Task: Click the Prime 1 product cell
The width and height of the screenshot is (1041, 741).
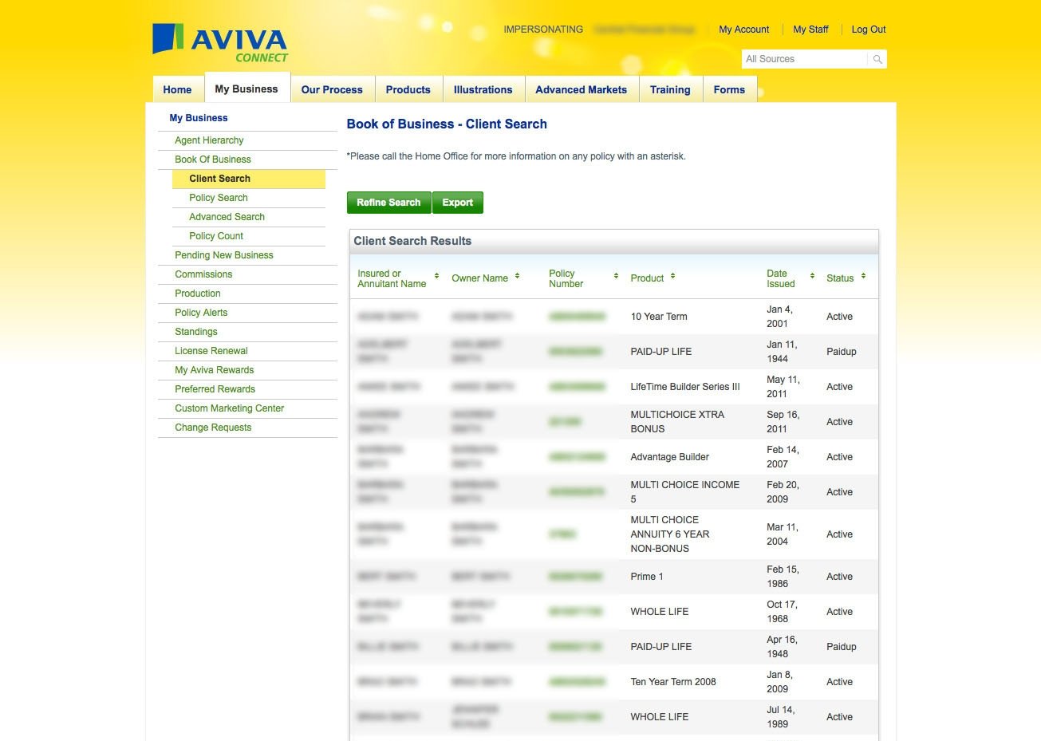Action: point(647,577)
